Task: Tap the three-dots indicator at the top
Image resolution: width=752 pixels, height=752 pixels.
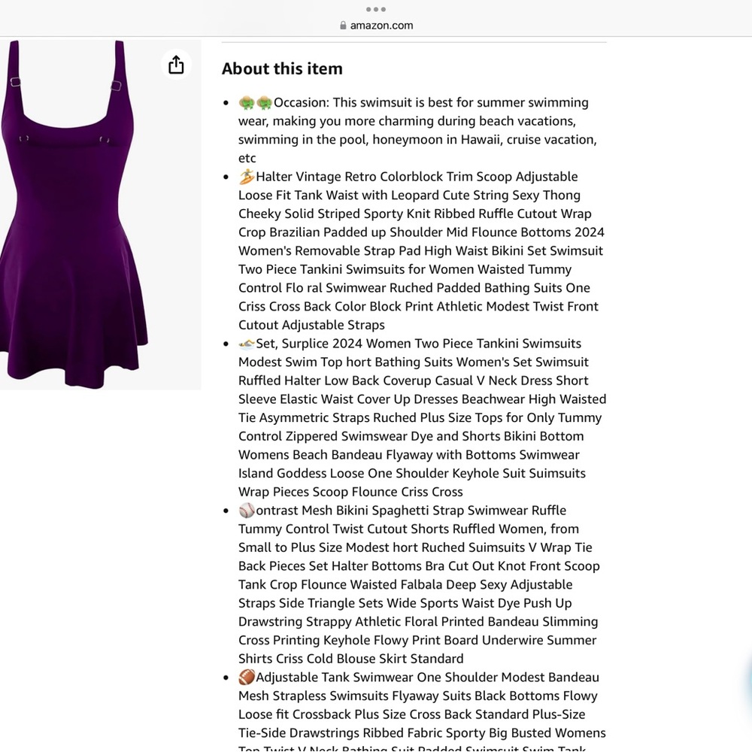Action: coord(375,10)
